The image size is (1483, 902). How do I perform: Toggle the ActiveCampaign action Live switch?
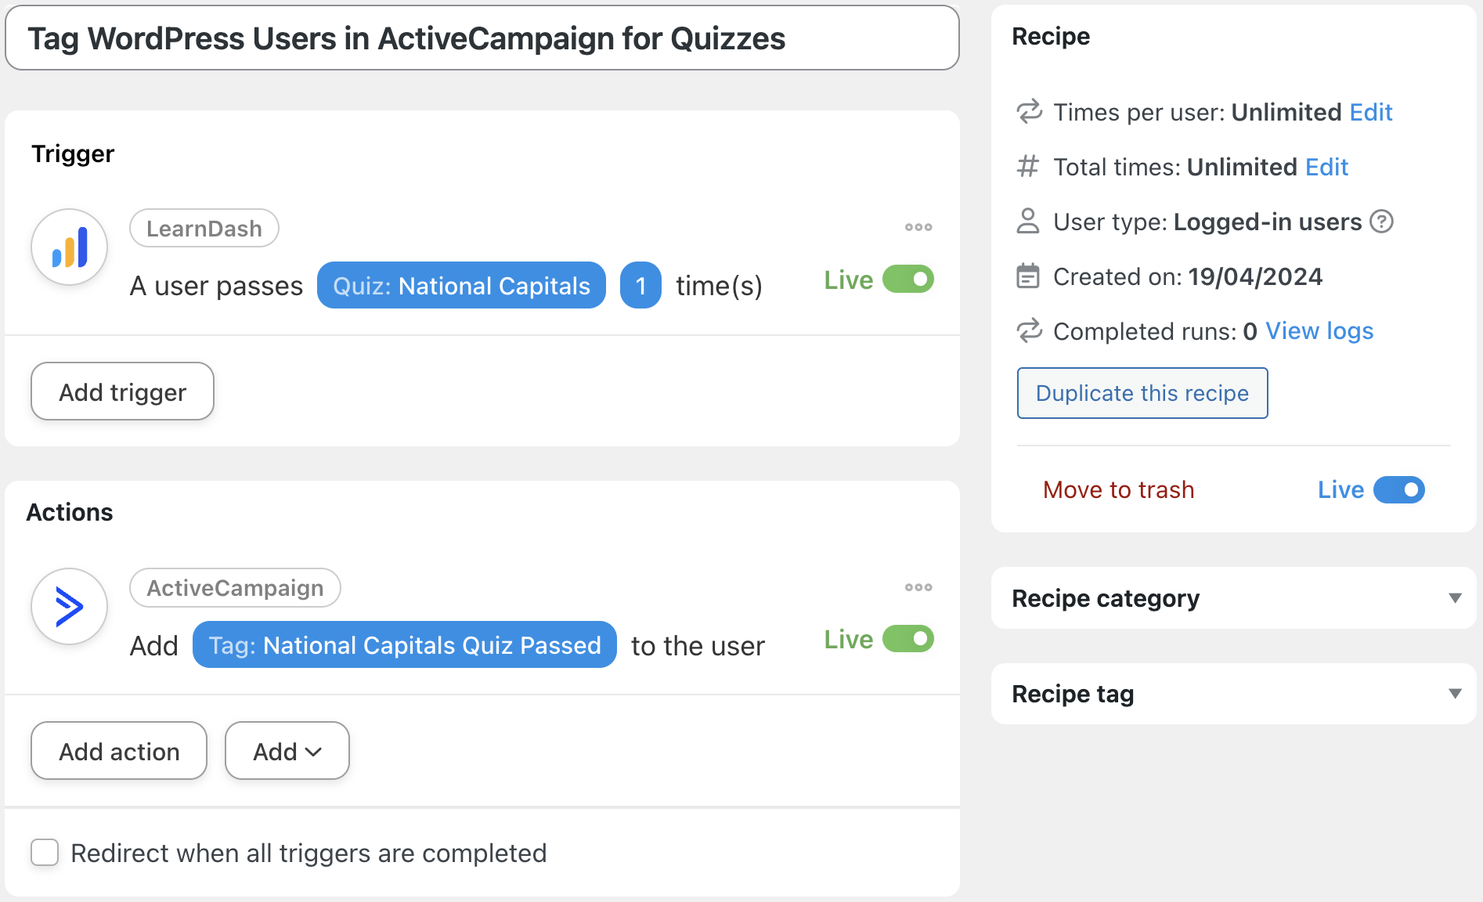[x=907, y=639]
